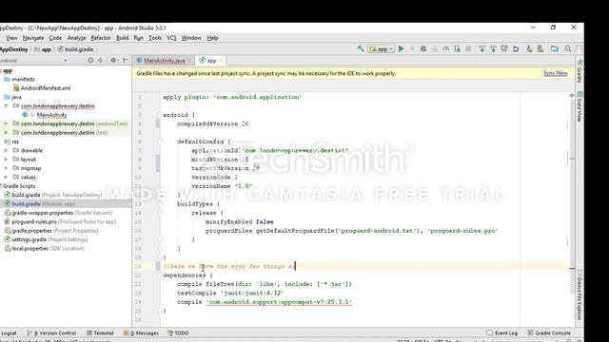Open the View menu
The height and width of the screenshot is (342, 609).
(11, 38)
